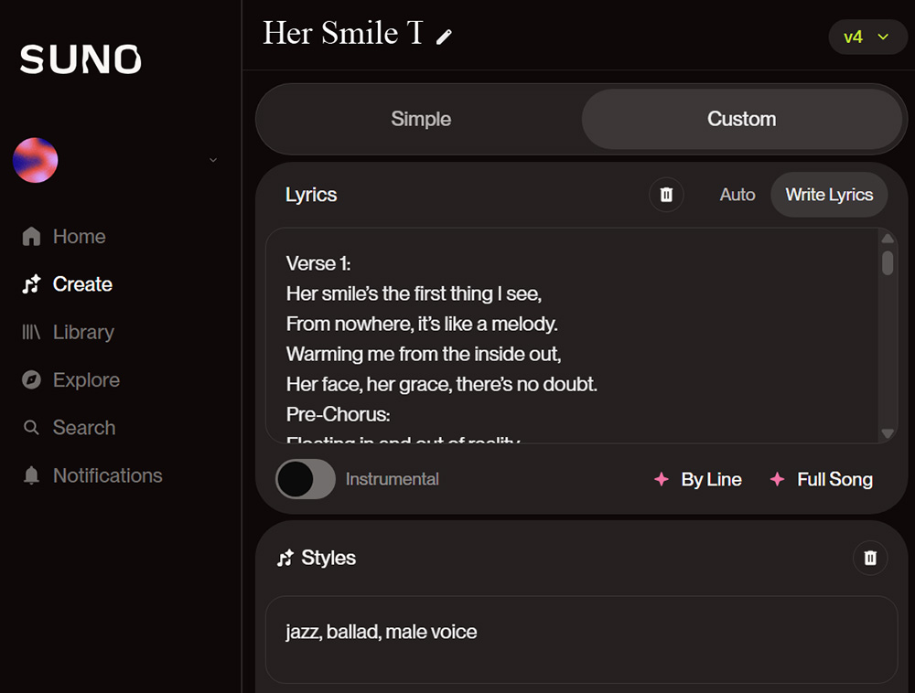The image size is (915, 693).
Task: Click the pencil icon to edit song title
Action: point(444,37)
